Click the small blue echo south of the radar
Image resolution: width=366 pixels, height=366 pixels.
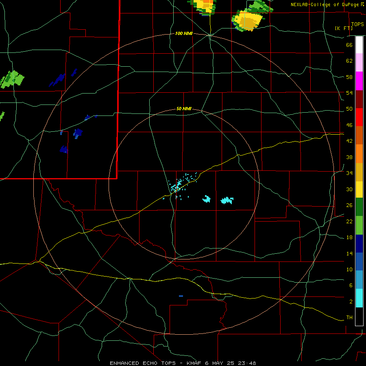point(181,296)
